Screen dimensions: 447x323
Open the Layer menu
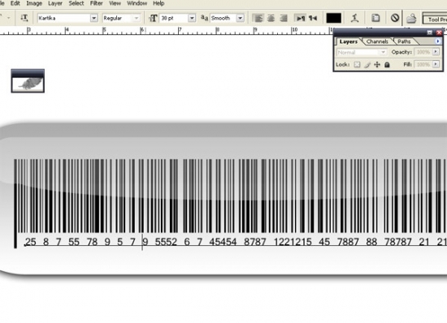click(x=55, y=3)
